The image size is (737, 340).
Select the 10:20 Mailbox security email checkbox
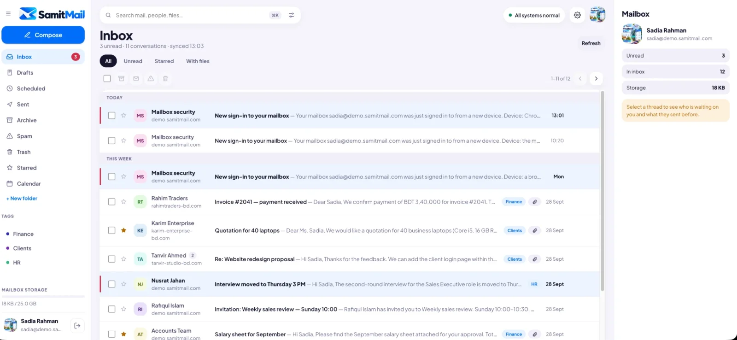pos(111,141)
